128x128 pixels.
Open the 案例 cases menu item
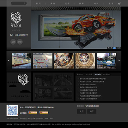[53, 4]
